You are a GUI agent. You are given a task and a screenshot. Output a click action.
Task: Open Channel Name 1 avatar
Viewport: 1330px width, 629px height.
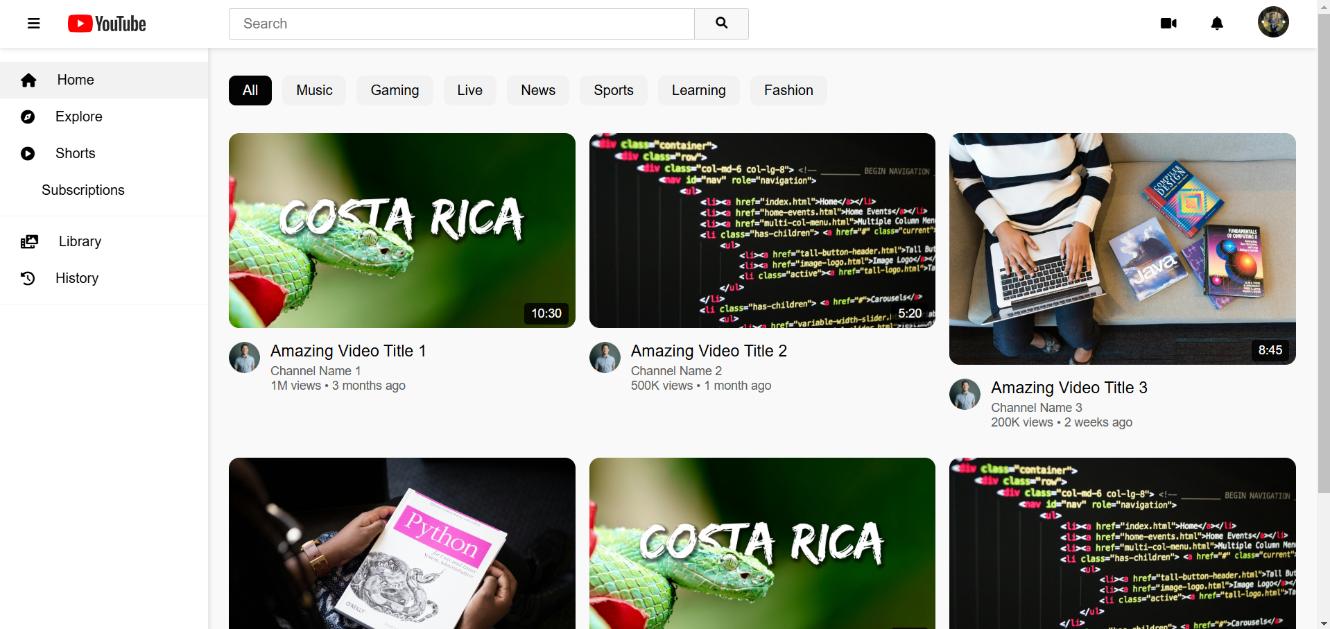pyautogui.click(x=244, y=357)
